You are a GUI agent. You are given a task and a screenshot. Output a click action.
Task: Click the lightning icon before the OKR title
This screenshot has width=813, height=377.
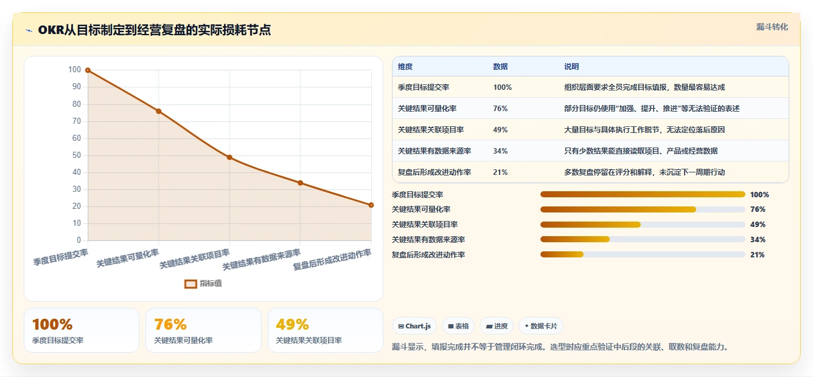tap(29, 30)
